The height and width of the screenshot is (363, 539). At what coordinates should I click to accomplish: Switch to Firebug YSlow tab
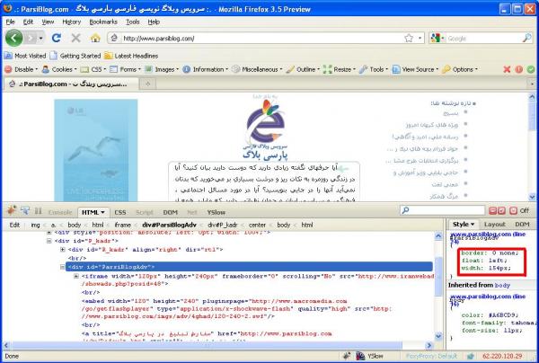tap(216, 212)
